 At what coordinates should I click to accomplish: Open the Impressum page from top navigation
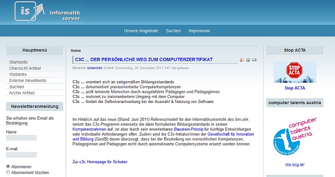199,31
